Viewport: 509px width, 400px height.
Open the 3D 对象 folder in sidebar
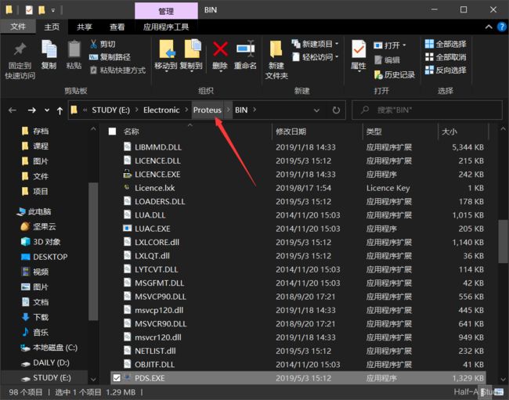40,242
